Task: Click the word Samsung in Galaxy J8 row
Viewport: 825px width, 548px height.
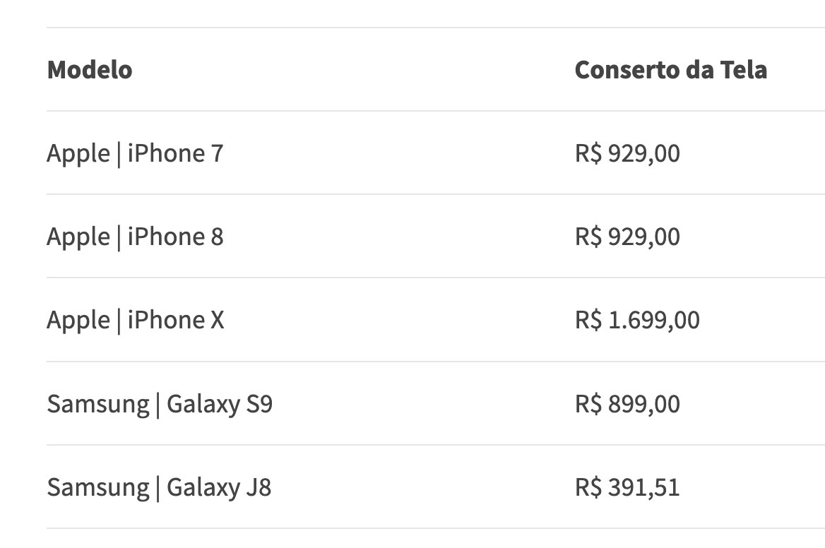Action: [x=97, y=487]
